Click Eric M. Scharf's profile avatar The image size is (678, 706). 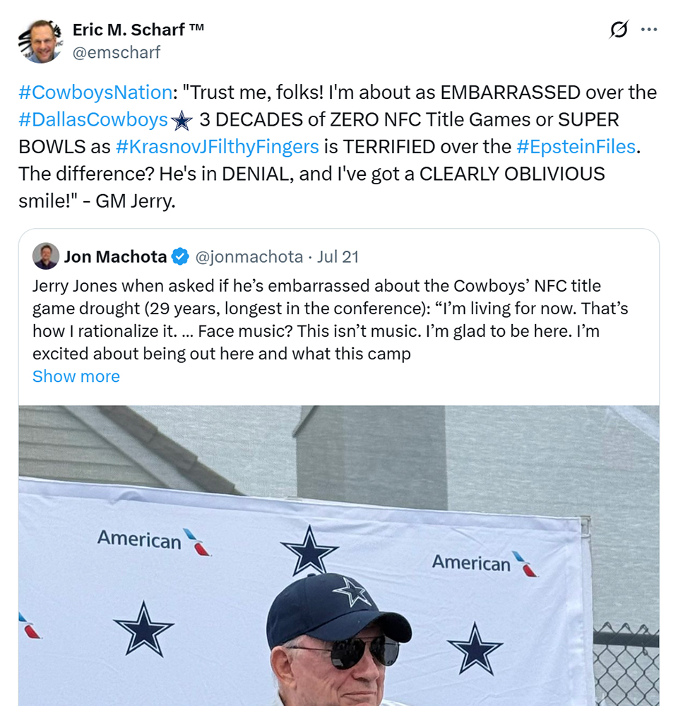[41, 41]
